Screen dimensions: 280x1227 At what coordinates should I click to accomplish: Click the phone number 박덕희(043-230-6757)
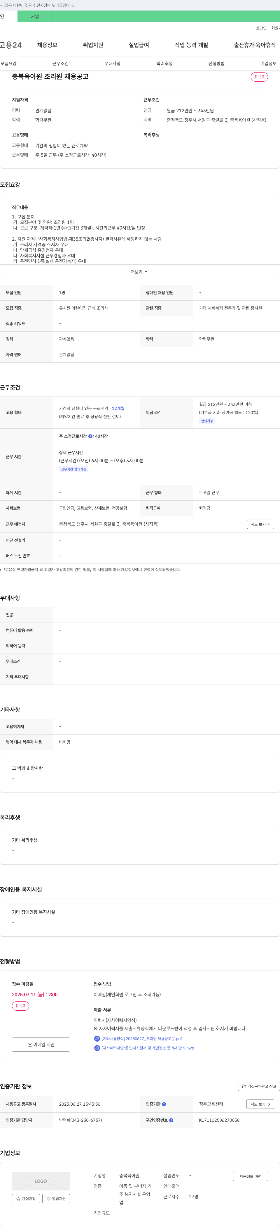(80, 1120)
